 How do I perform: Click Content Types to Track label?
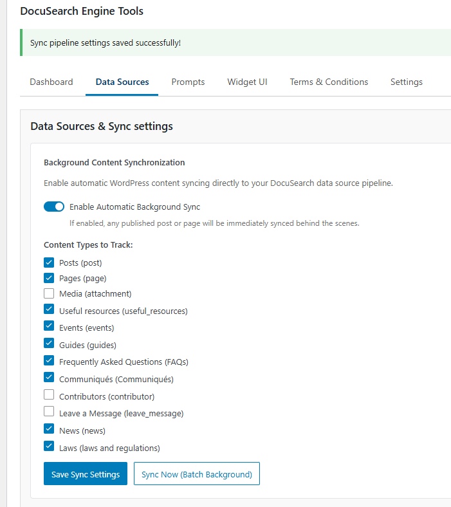coord(88,245)
